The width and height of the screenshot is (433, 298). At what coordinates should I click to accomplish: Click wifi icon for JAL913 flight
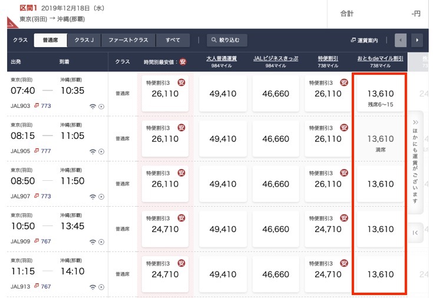(x=93, y=287)
